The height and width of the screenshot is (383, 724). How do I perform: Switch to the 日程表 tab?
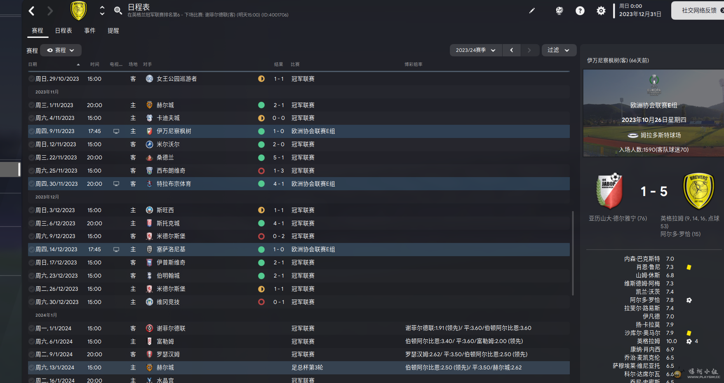(63, 30)
